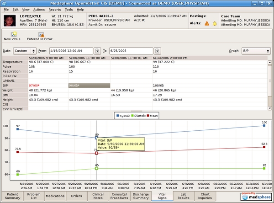Switch to the Consults/Procedures tab
The width and height of the screenshot is (274, 203).
point(119,196)
